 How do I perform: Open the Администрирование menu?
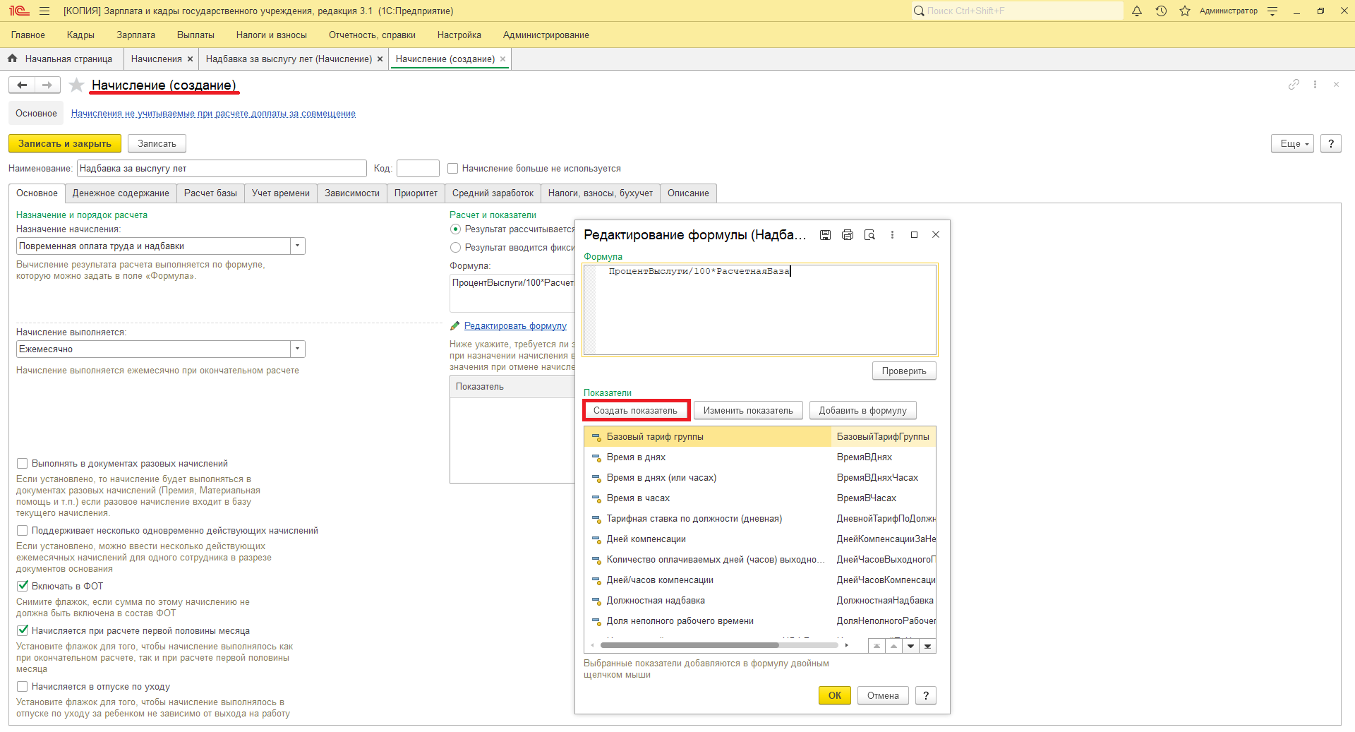tap(546, 35)
